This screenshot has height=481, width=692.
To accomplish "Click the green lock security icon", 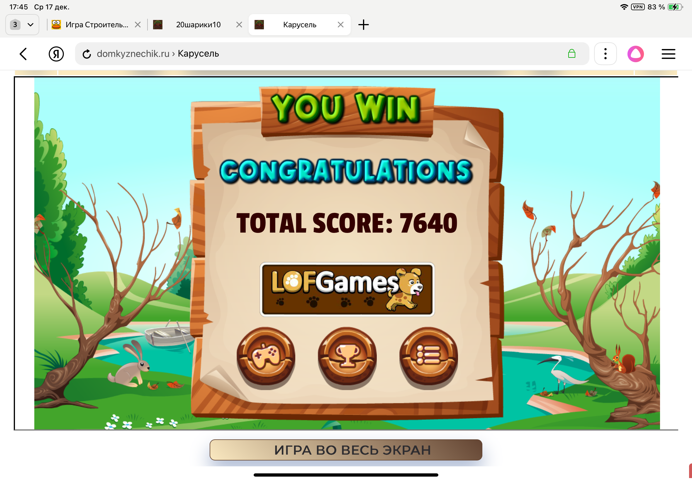I will coord(571,54).
